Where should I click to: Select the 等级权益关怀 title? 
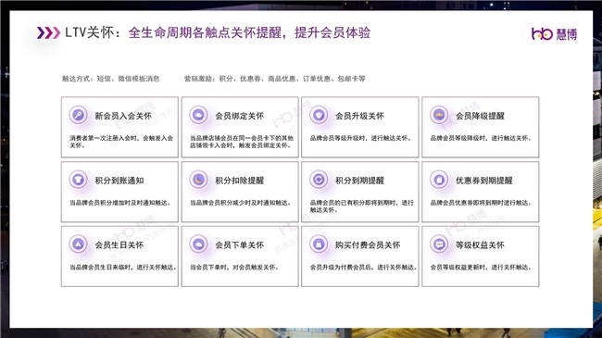pos(480,244)
